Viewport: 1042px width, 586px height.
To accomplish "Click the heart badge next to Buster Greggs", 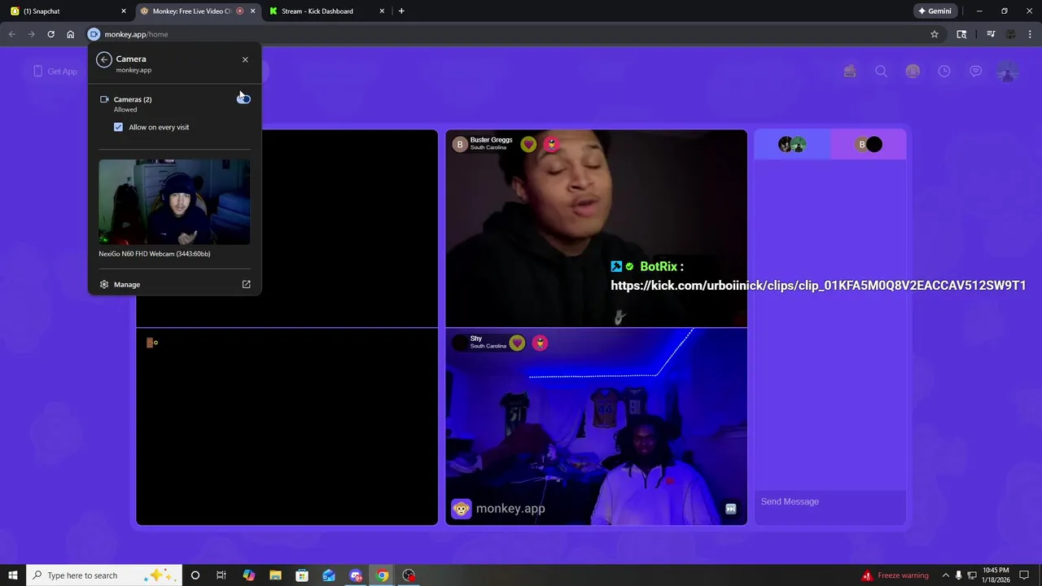I will pyautogui.click(x=528, y=144).
